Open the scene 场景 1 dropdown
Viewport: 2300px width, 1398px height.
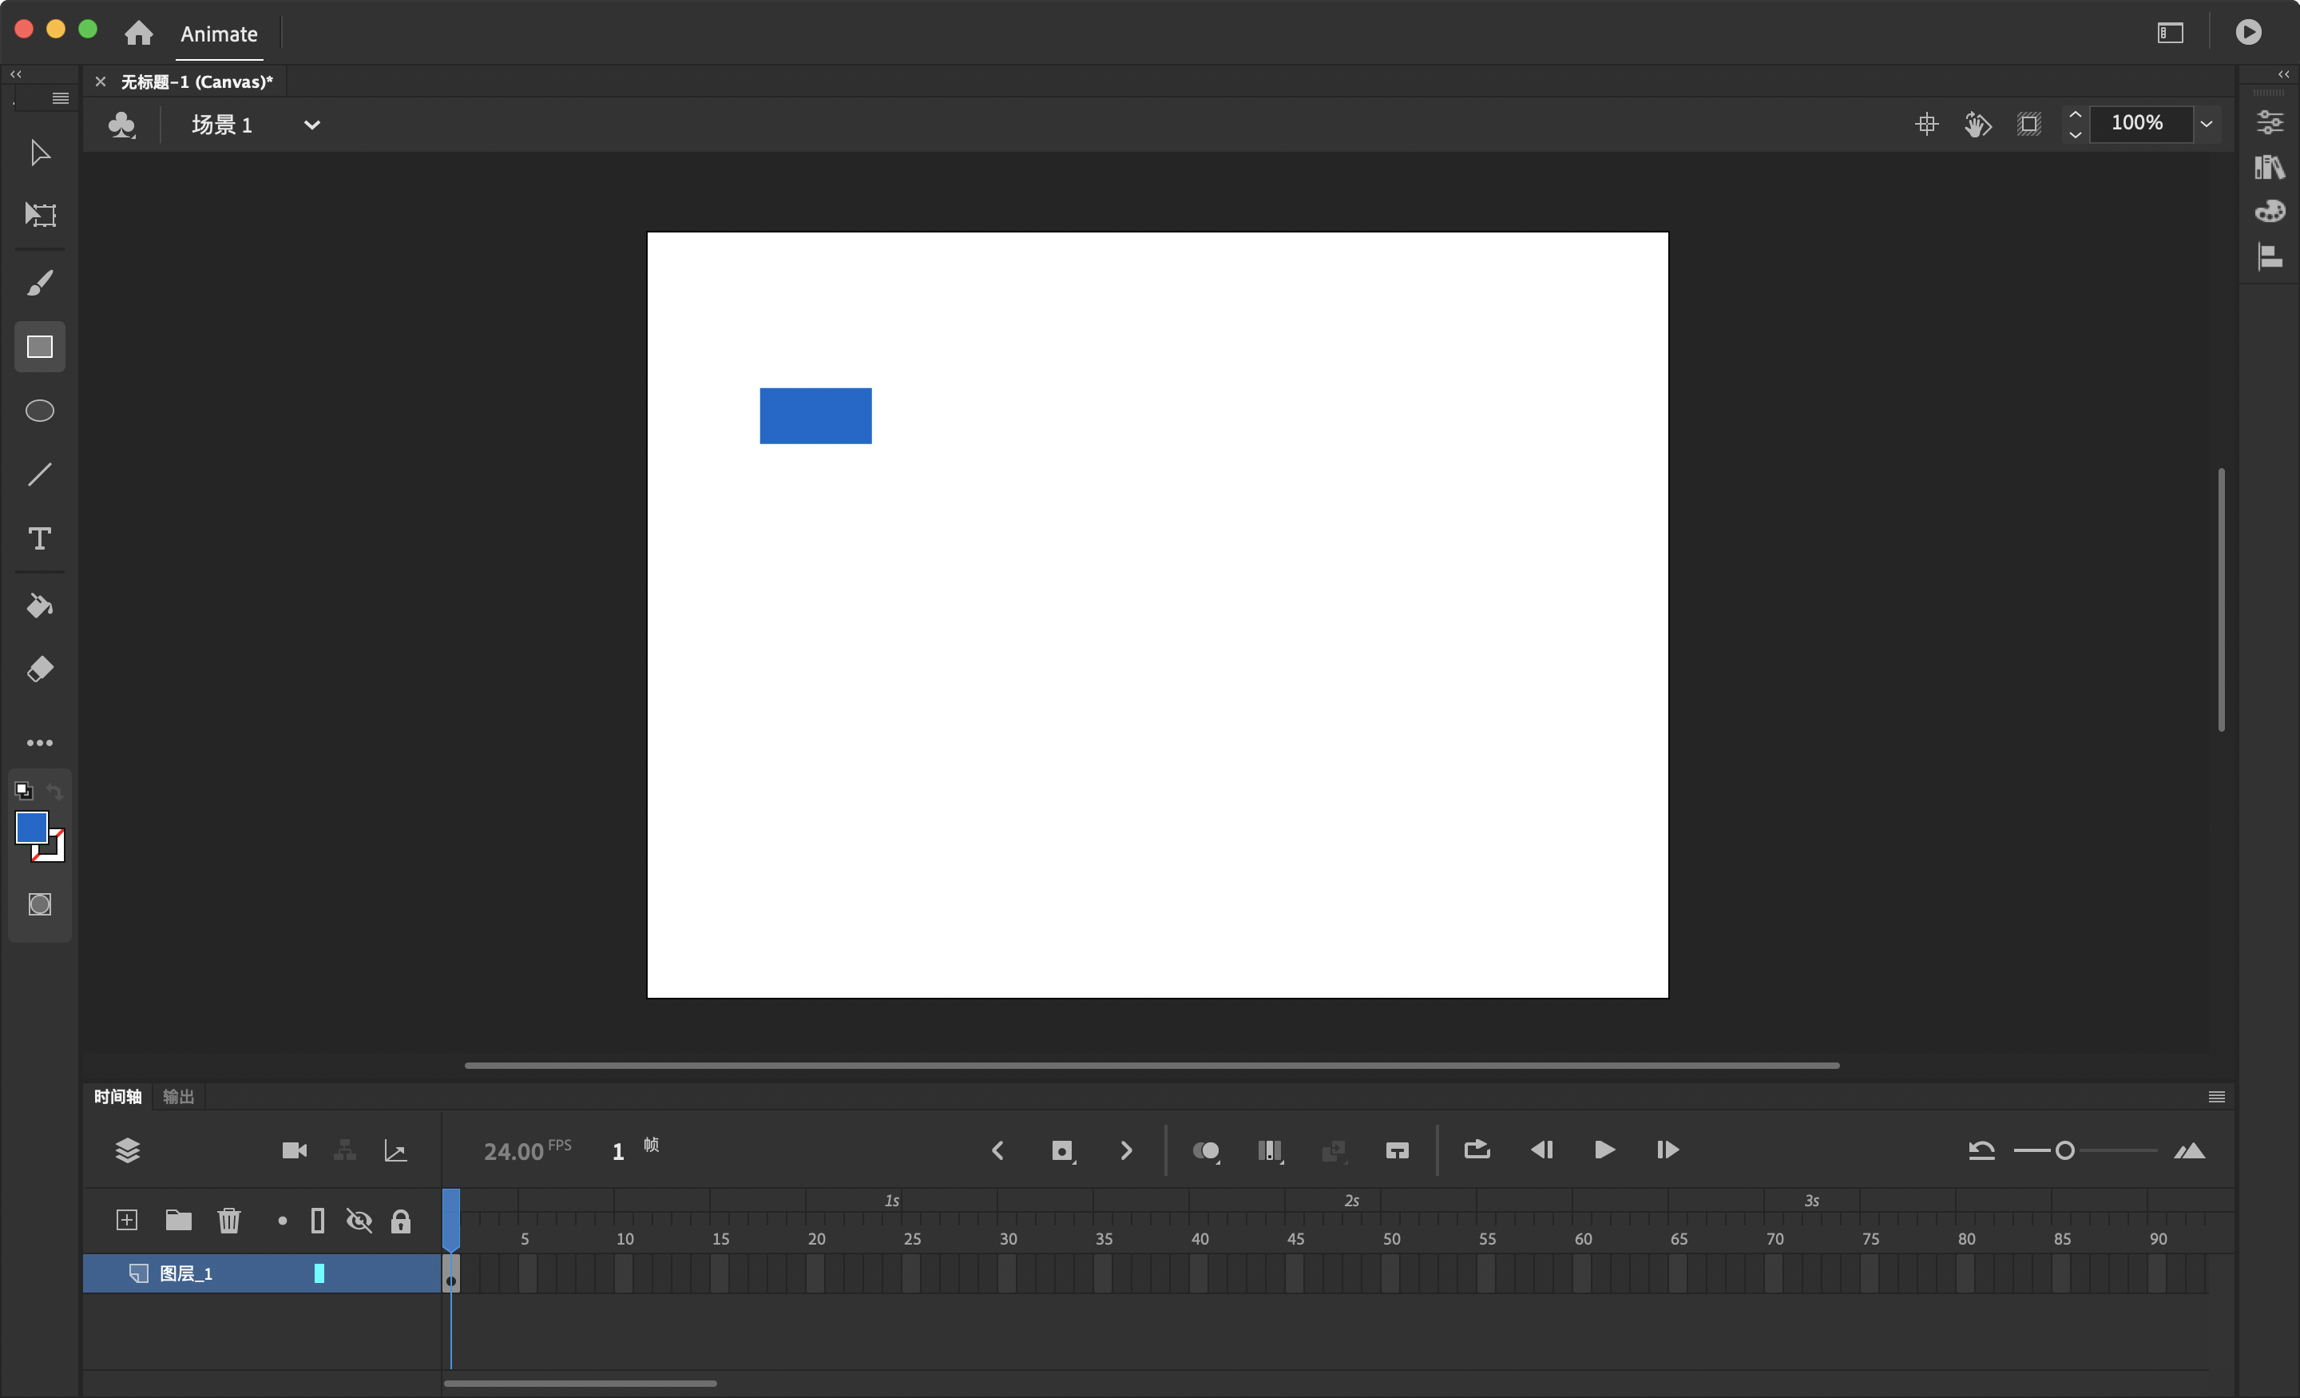(311, 124)
